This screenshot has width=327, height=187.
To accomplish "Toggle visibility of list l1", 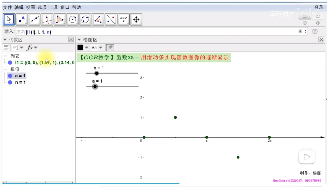I will (x=10, y=63).
